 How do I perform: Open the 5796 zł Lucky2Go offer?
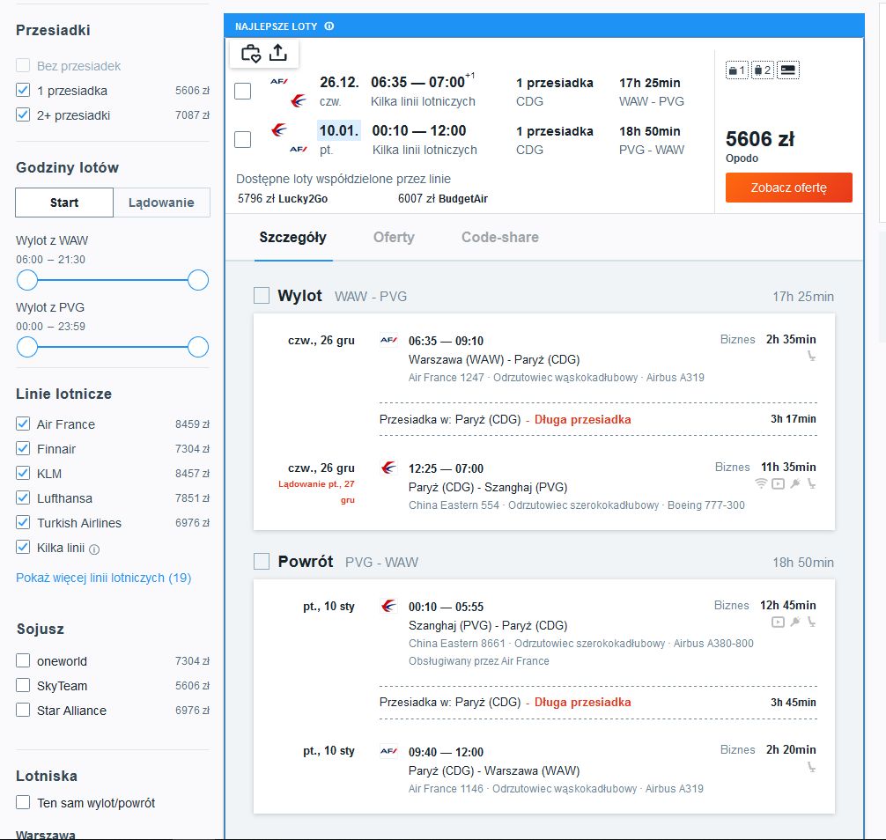click(283, 198)
